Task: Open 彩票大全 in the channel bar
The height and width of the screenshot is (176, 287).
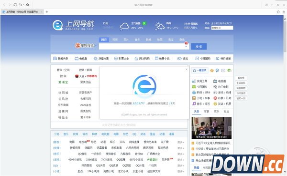Action: click(121, 58)
